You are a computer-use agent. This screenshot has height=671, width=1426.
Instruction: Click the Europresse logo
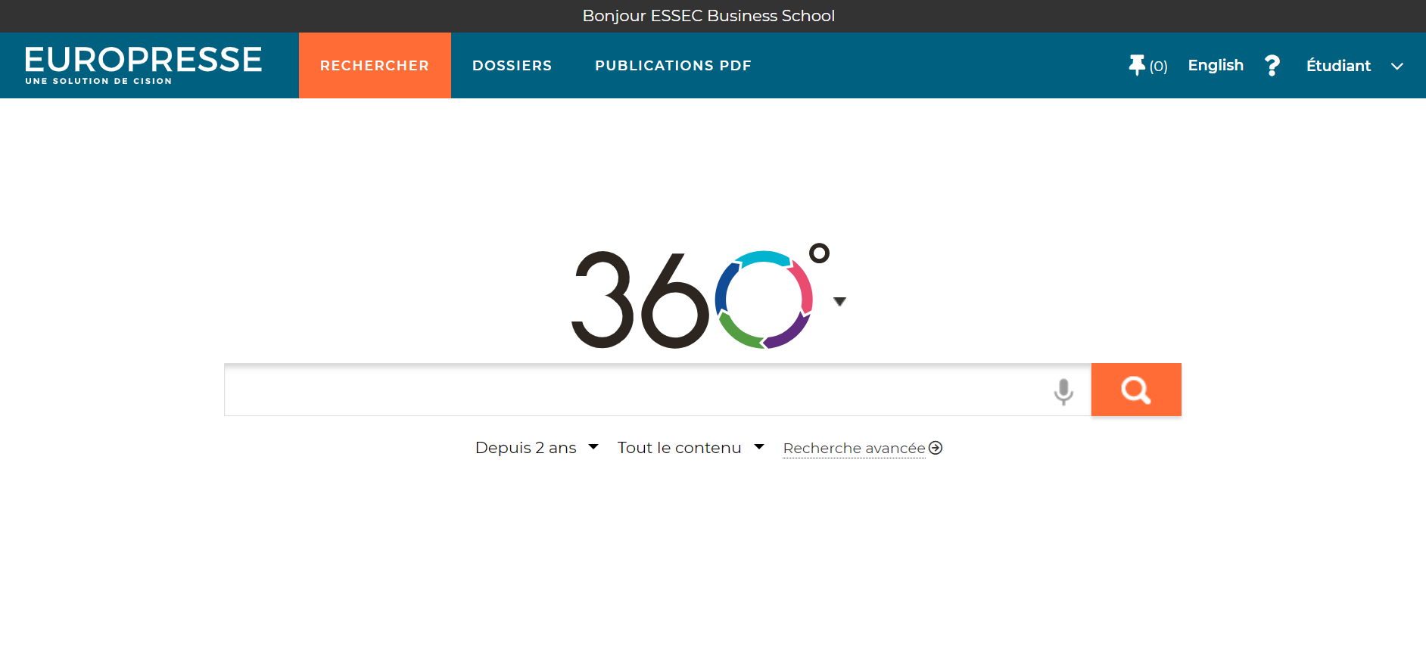tap(143, 65)
